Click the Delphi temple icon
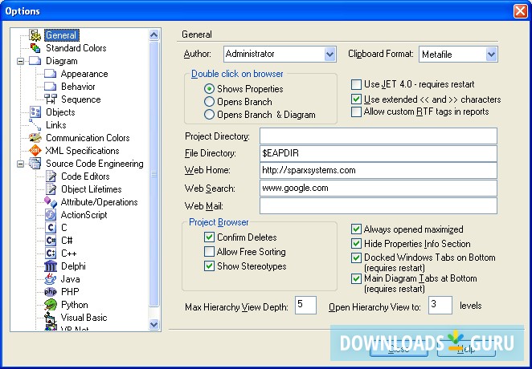 tap(51, 266)
